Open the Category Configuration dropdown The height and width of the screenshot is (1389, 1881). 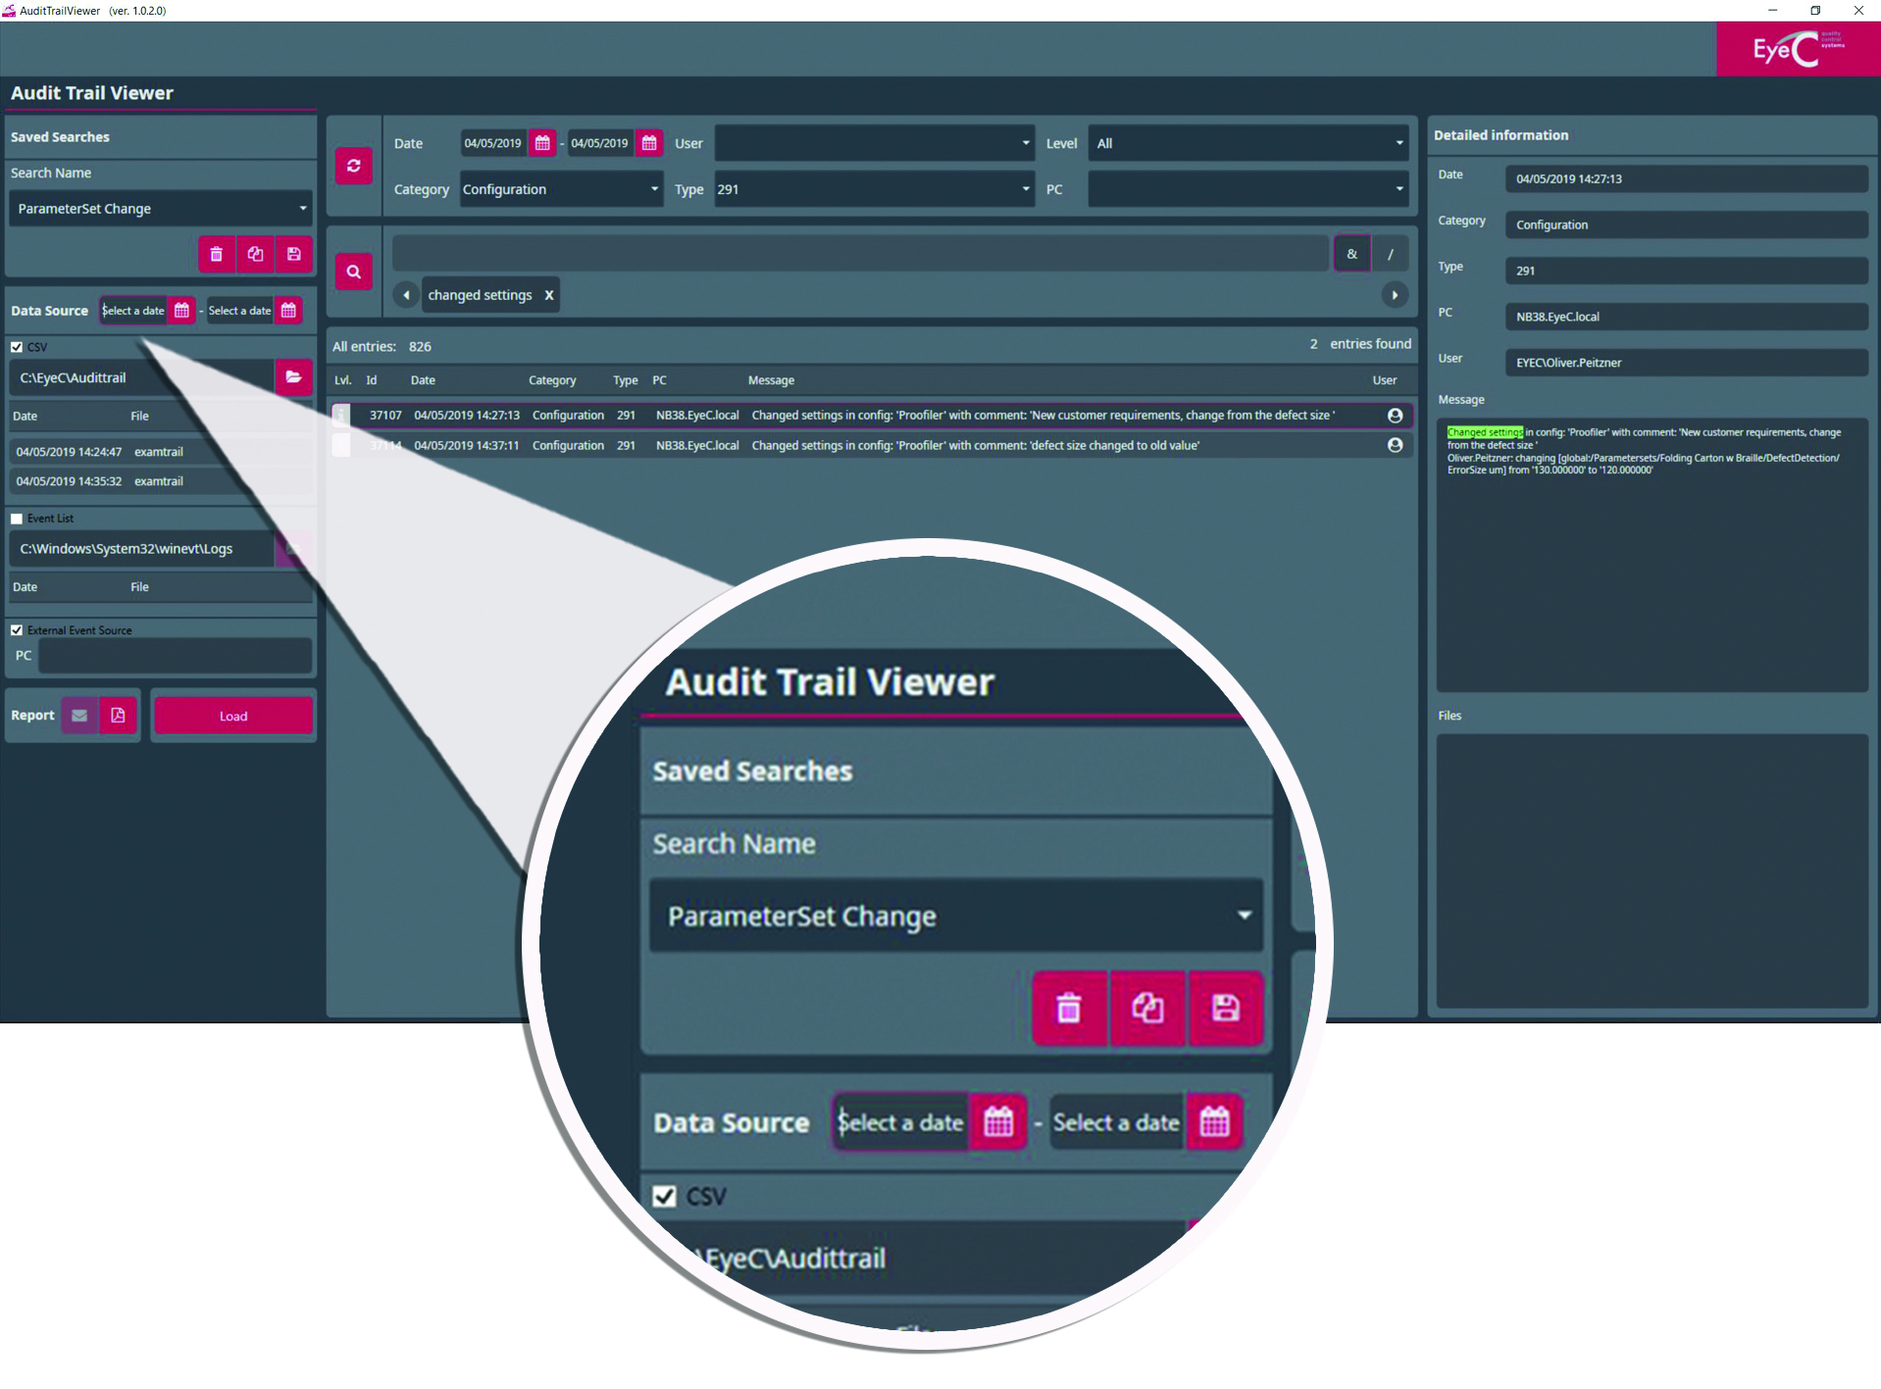pyautogui.click(x=654, y=189)
